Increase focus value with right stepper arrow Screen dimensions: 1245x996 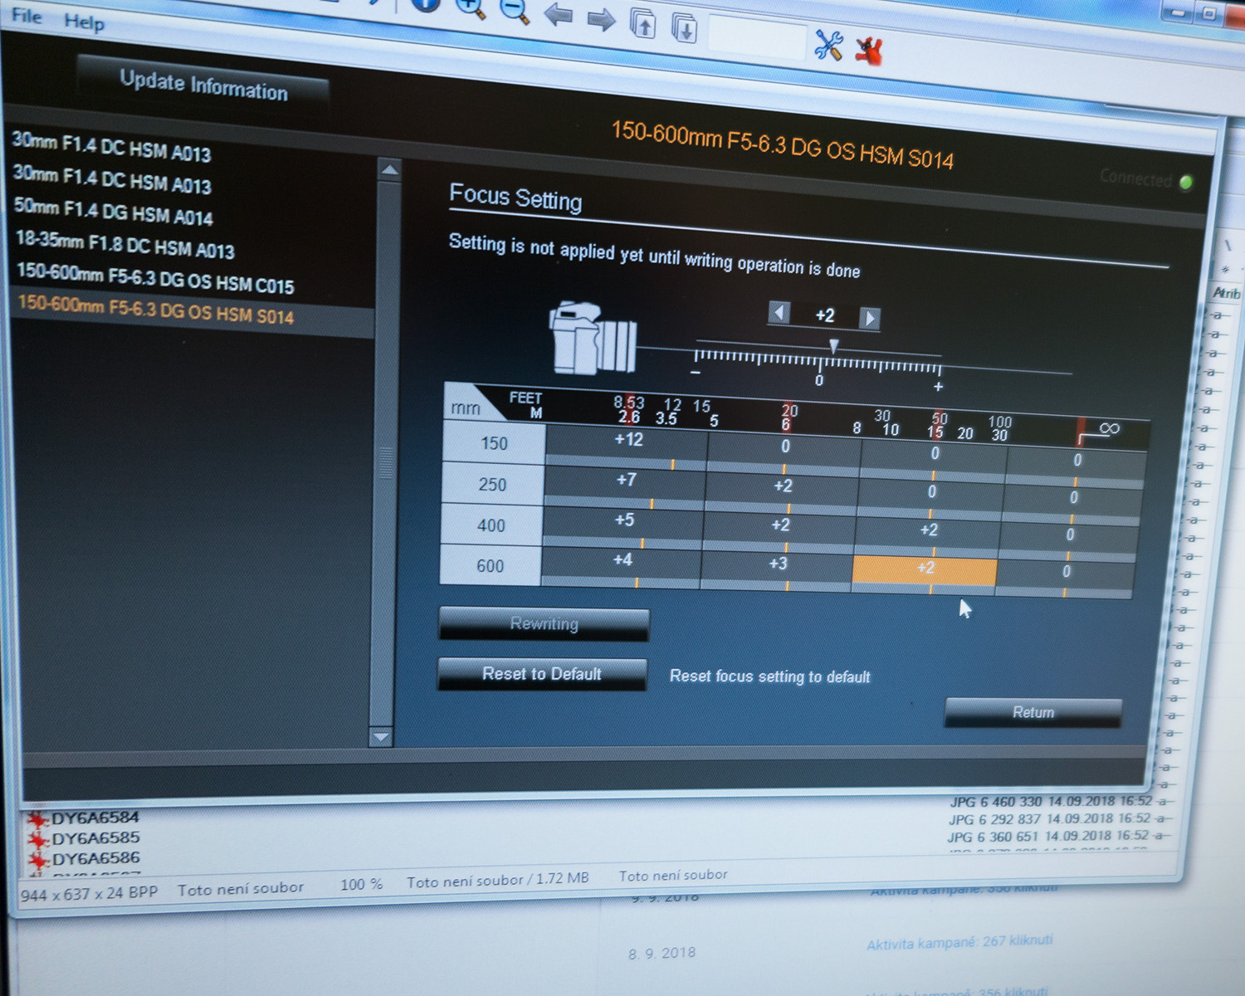pos(869,318)
